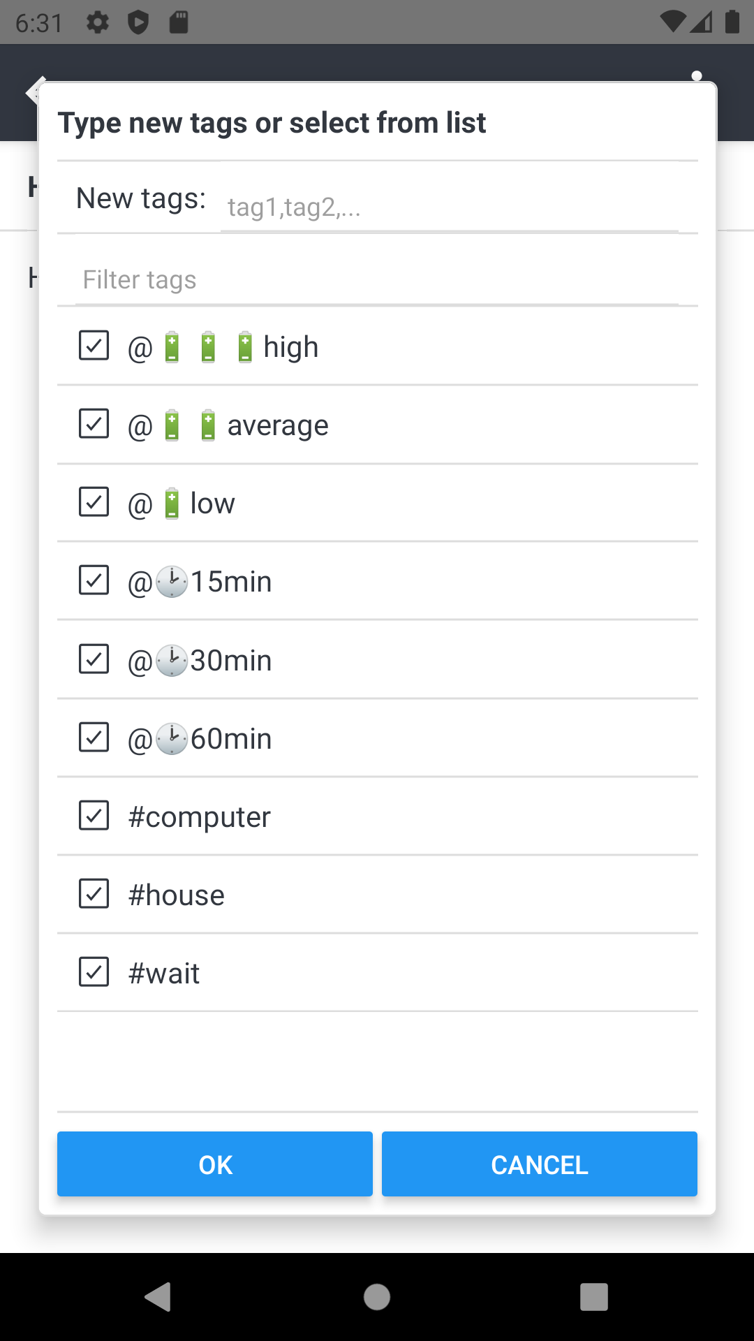The height and width of the screenshot is (1341, 754).
Task: Tap the SD card icon in status bar
Action: [x=180, y=23]
